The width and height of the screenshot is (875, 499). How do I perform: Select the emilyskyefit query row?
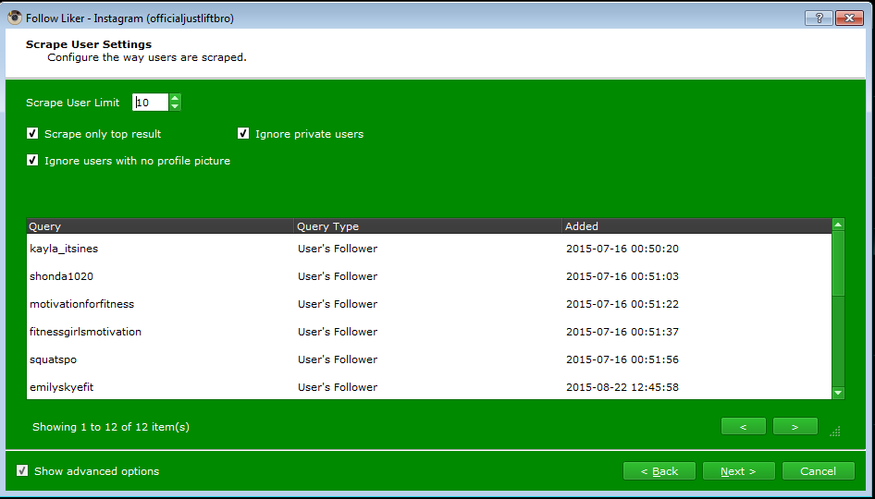[428, 387]
